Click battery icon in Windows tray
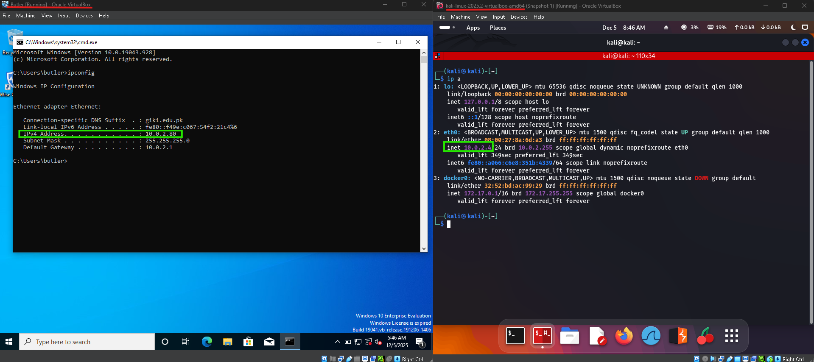Image resolution: width=814 pixels, height=362 pixels. (x=348, y=342)
